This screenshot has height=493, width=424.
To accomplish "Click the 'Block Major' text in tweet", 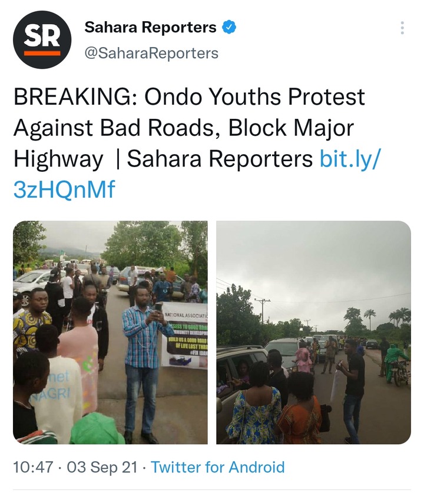I will click(x=291, y=128).
